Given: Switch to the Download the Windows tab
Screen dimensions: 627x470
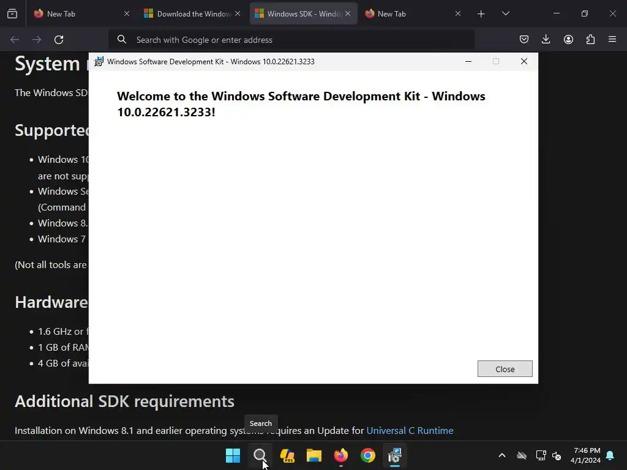Looking at the screenshot, I should 193,13.
